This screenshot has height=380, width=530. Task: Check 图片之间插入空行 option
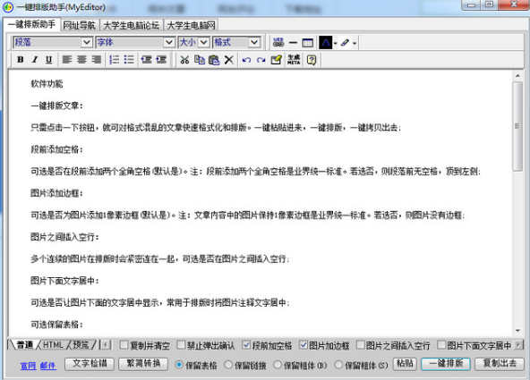(361, 345)
